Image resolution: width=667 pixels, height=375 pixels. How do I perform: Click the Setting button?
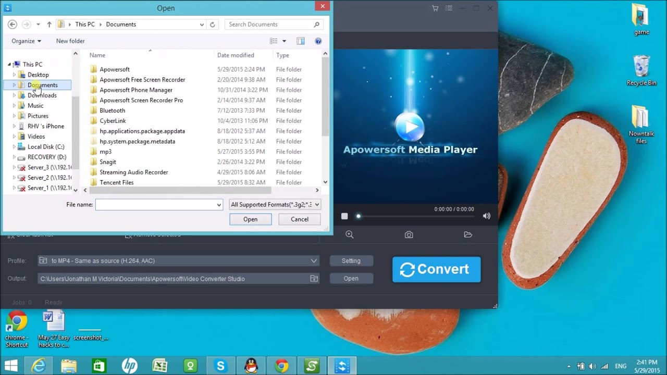coord(351,261)
